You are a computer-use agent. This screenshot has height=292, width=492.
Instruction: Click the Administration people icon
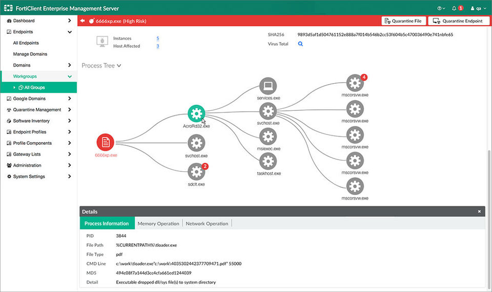click(x=9, y=165)
